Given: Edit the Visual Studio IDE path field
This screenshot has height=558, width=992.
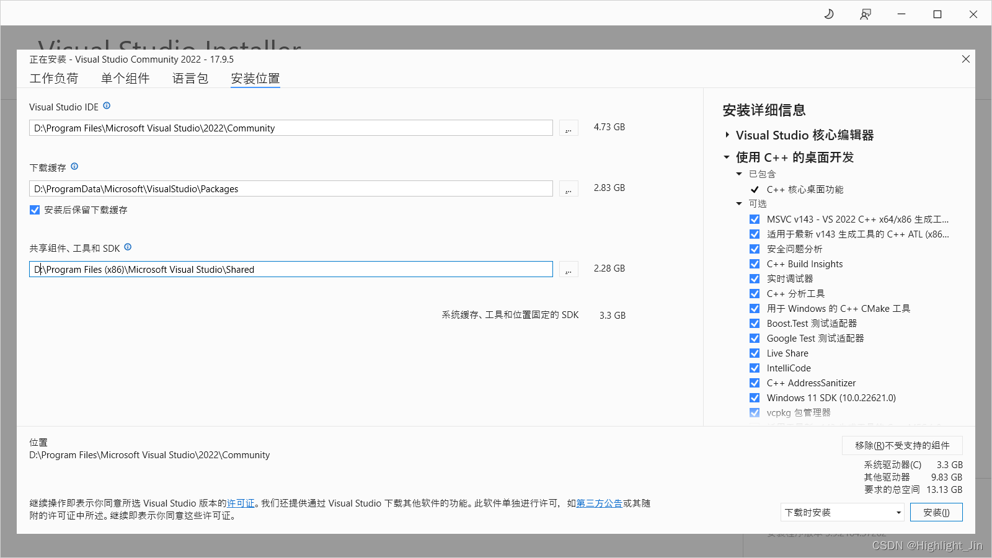Looking at the screenshot, I should pos(291,128).
